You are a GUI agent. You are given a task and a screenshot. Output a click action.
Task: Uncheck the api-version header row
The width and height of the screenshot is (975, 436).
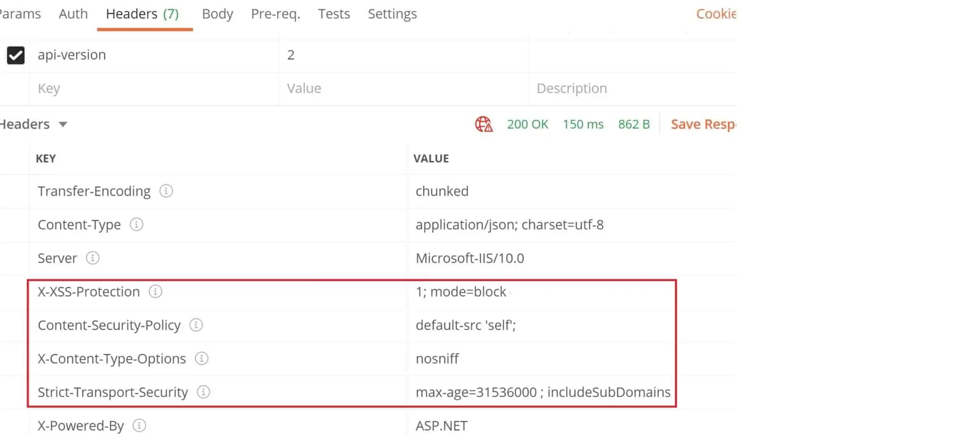pyautogui.click(x=15, y=55)
